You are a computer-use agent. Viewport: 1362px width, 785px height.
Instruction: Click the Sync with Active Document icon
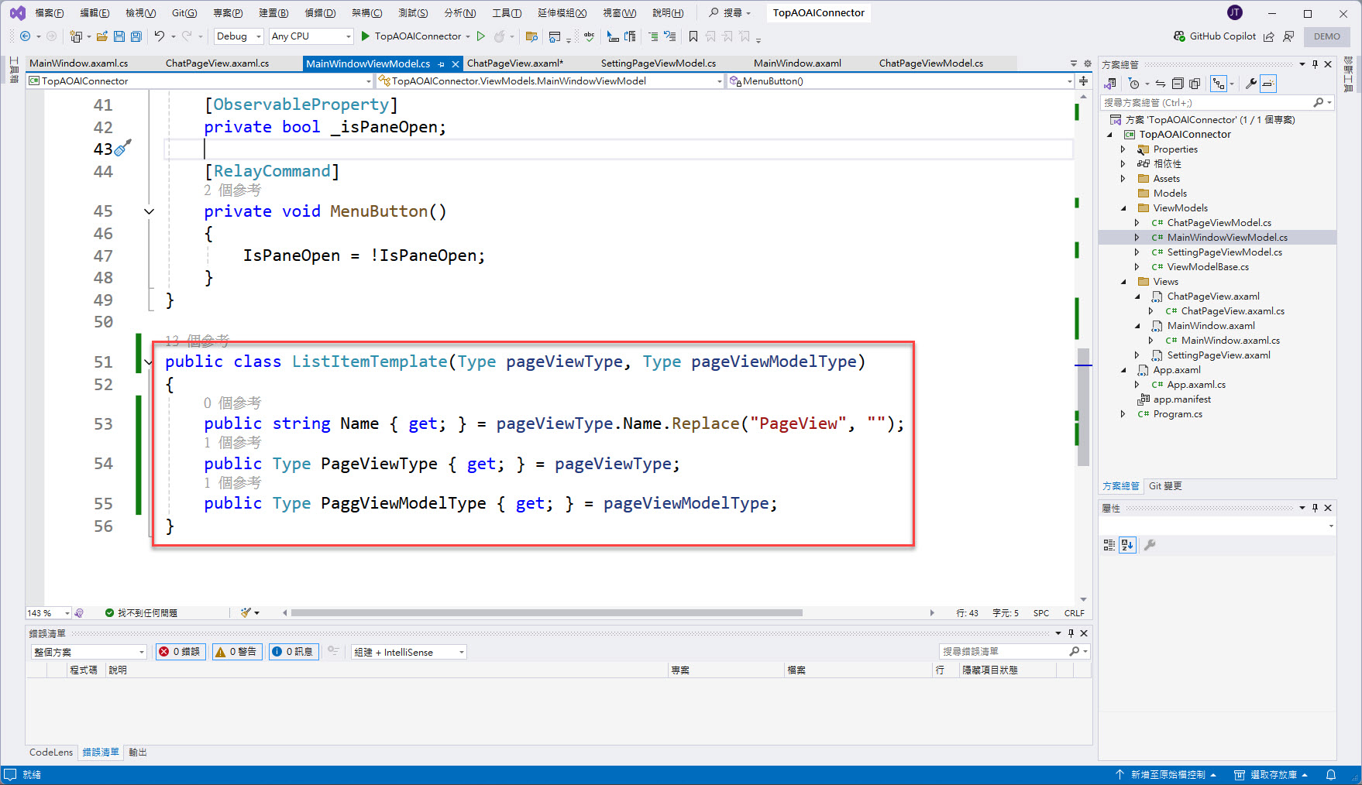(1160, 84)
